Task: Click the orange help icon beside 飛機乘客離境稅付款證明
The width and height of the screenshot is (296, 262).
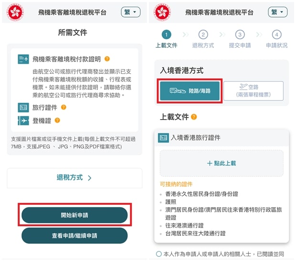Action: tap(107, 59)
